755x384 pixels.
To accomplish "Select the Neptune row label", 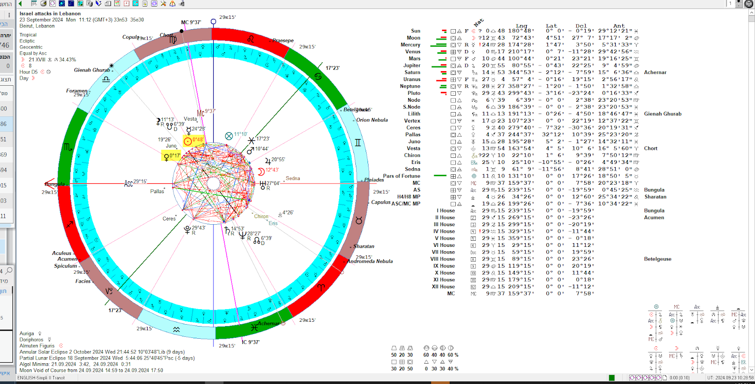I will [x=410, y=86].
